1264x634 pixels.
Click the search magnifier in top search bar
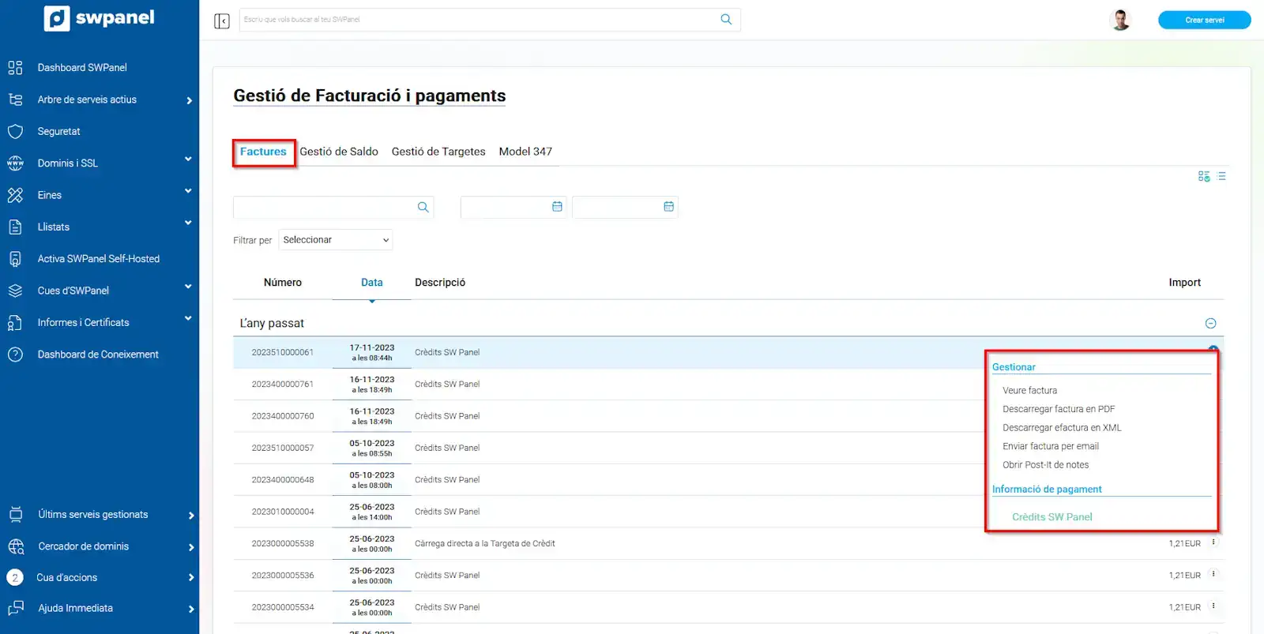pos(726,20)
